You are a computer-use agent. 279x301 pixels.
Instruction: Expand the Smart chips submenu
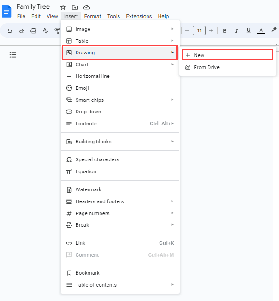tap(120, 100)
